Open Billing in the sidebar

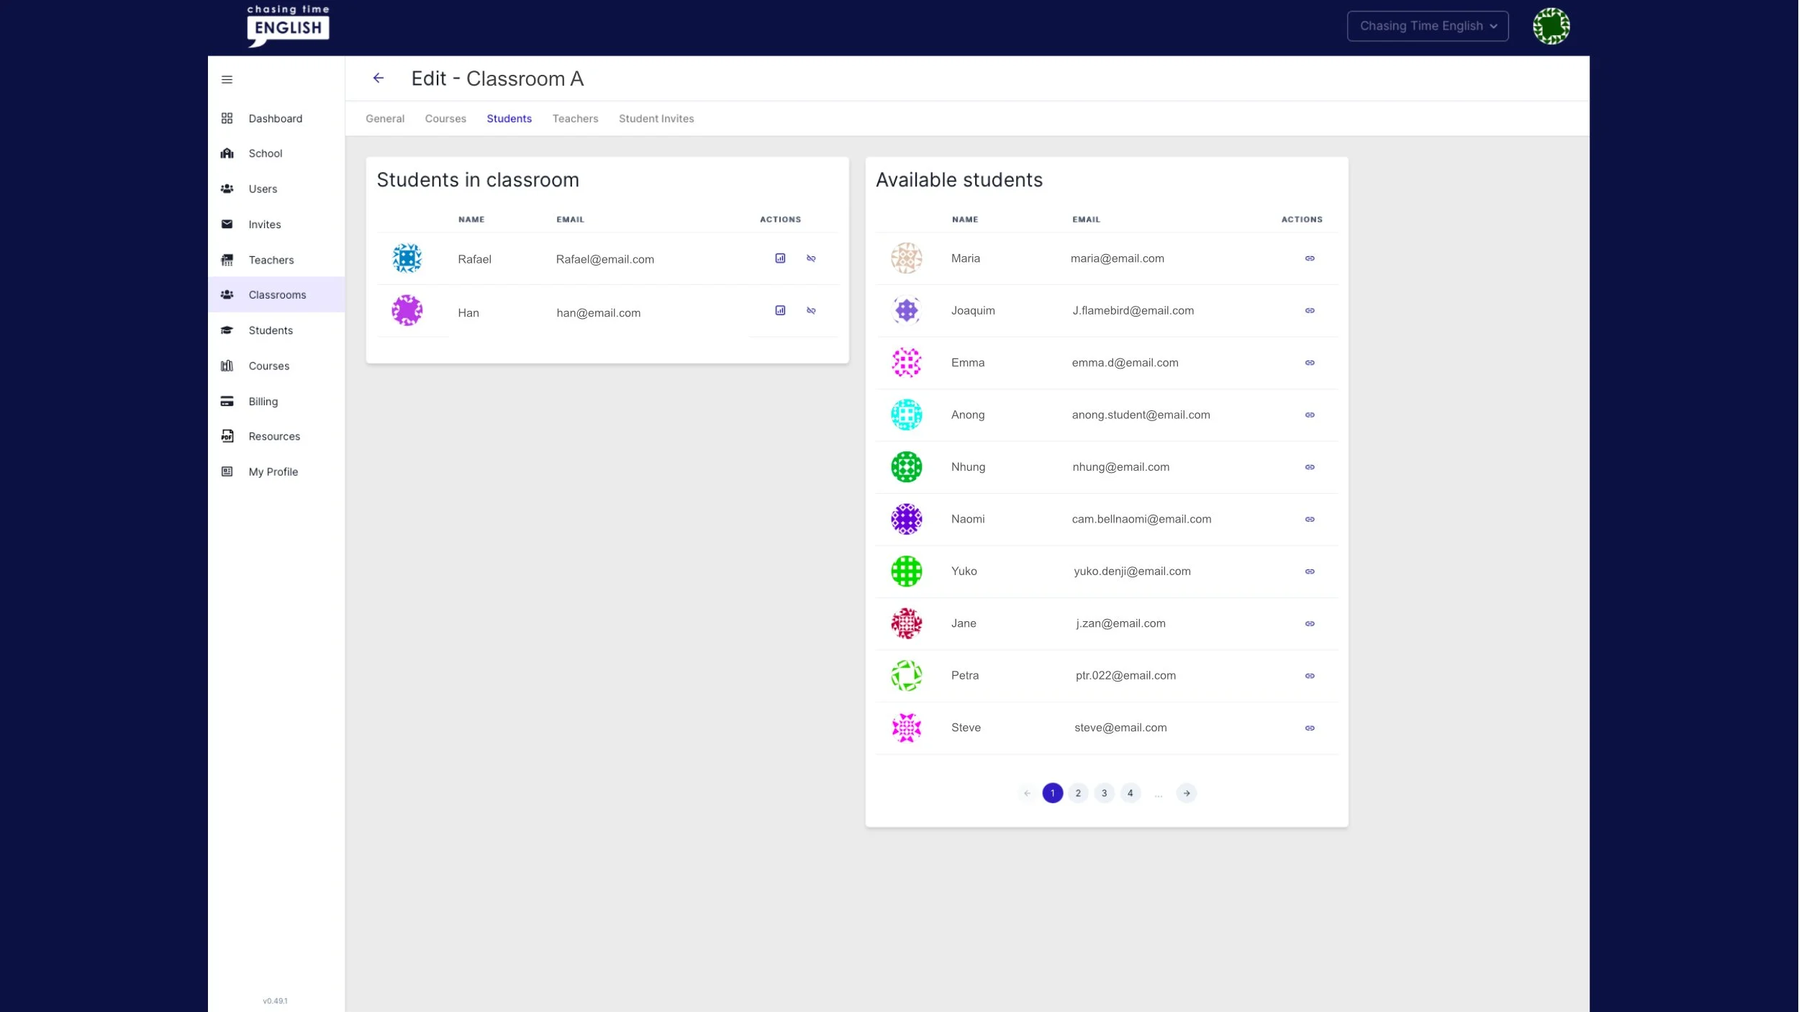[263, 402]
